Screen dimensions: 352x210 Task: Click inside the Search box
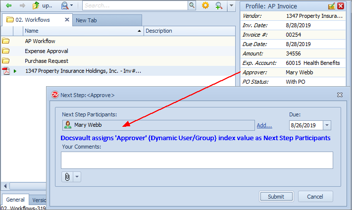click(x=135, y=5)
